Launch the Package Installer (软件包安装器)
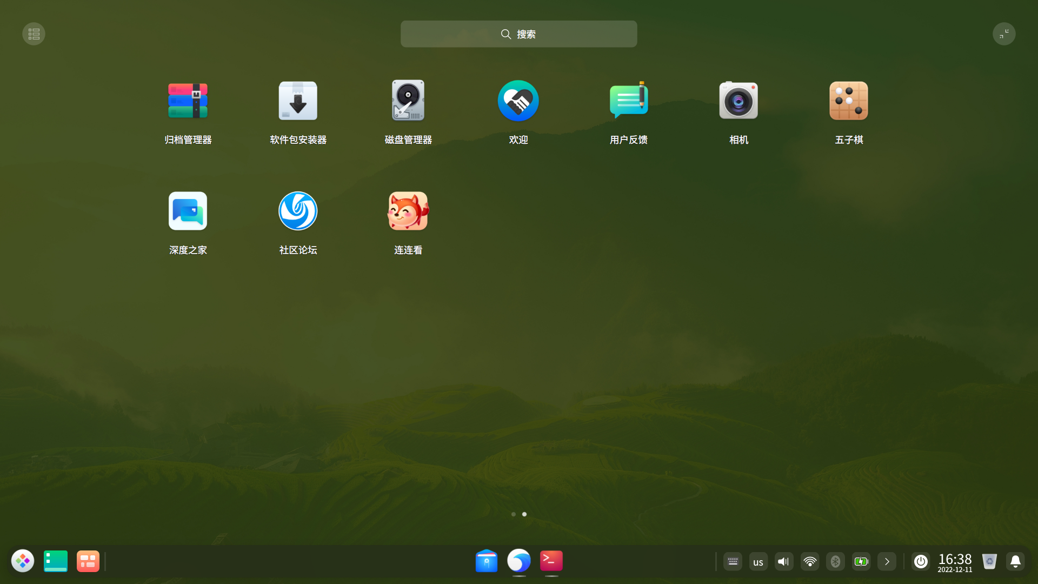The height and width of the screenshot is (584, 1038). click(x=298, y=101)
